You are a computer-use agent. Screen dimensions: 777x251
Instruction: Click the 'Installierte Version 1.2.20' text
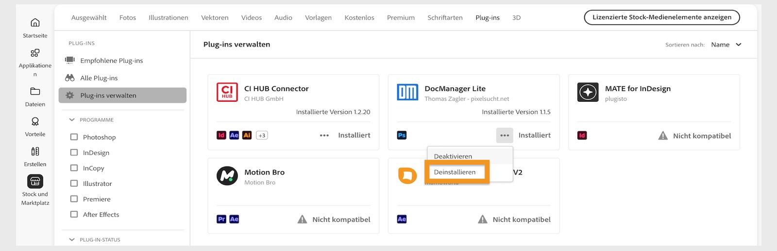333,112
